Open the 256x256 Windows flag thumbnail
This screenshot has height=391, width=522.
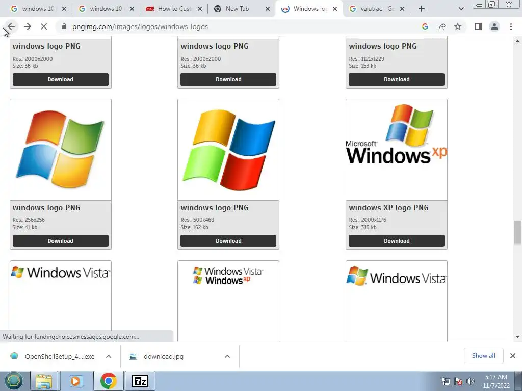point(61,150)
